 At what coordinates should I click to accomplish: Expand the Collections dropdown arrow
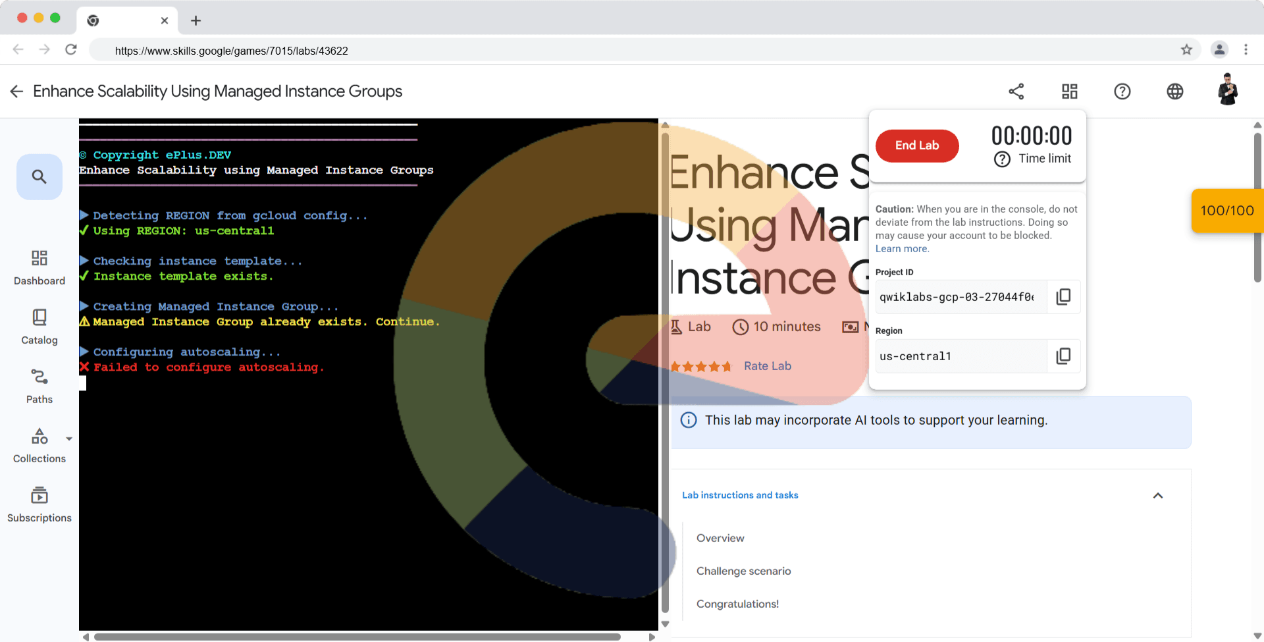point(69,439)
